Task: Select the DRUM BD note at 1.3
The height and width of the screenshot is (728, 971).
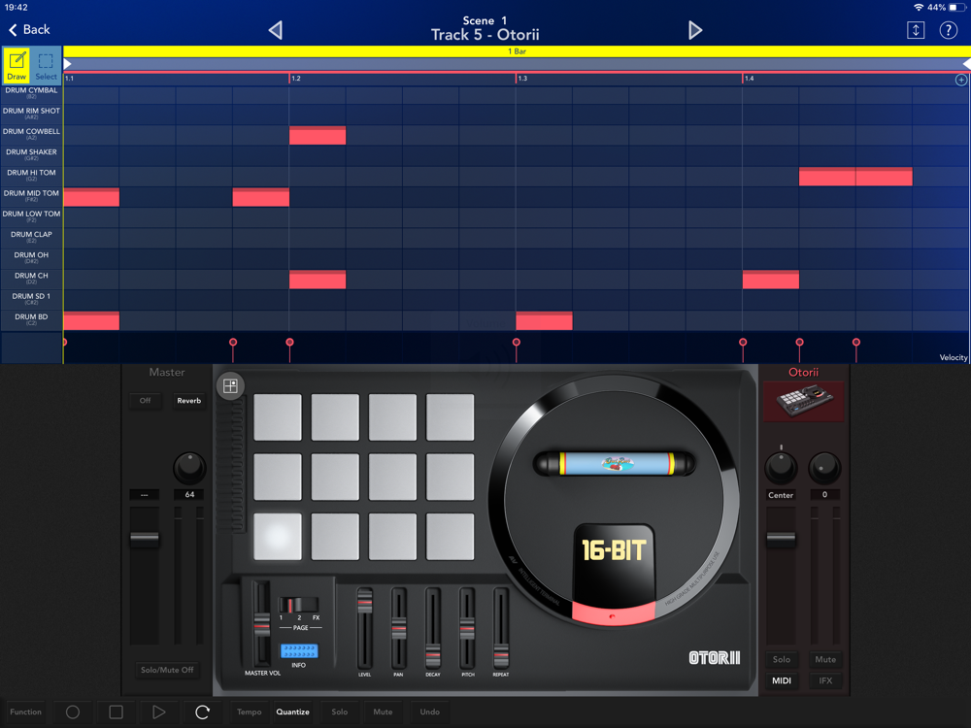Action: 545,320
